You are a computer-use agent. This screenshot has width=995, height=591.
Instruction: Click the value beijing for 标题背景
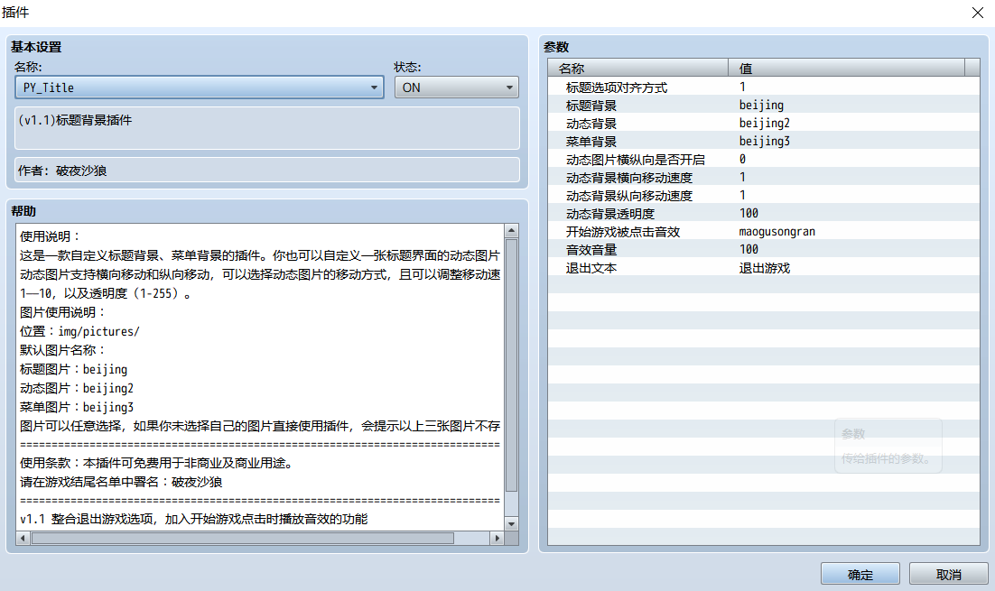pos(761,106)
